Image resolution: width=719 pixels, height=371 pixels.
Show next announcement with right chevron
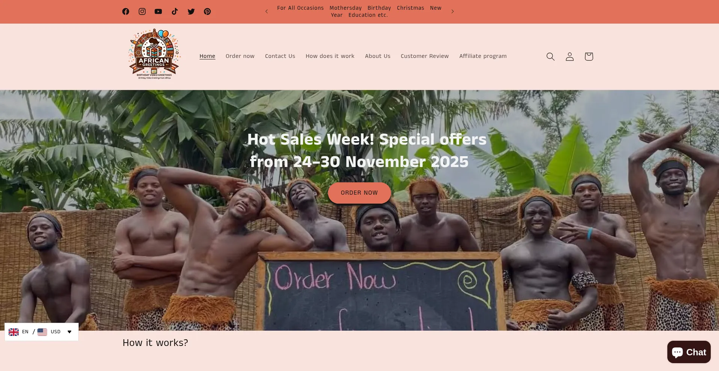(452, 12)
